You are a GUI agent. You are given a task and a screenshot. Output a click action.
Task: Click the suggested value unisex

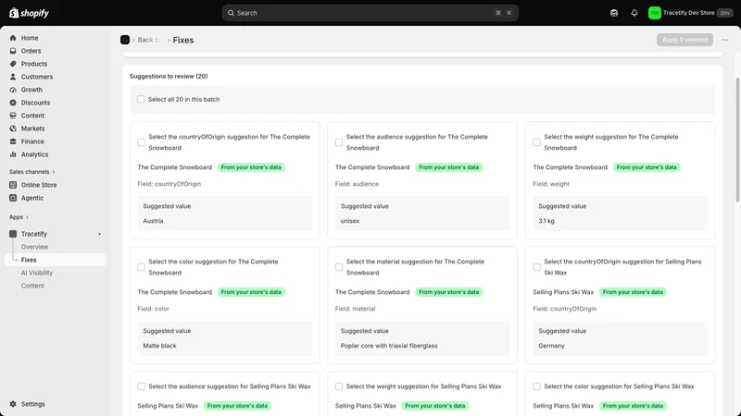pyautogui.click(x=350, y=221)
